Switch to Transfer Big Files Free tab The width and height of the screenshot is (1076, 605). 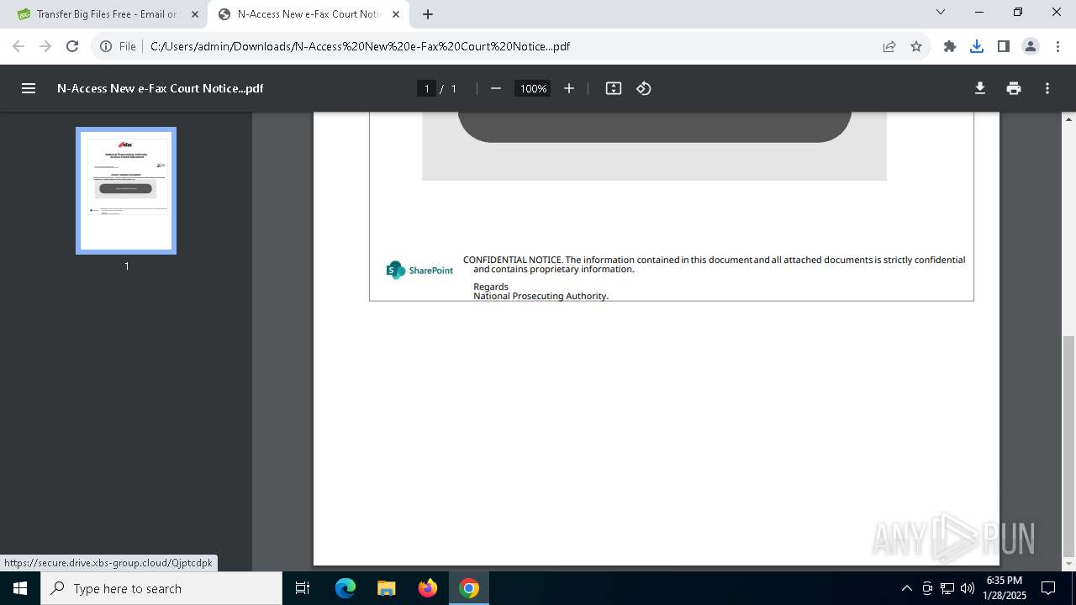click(x=107, y=14)
